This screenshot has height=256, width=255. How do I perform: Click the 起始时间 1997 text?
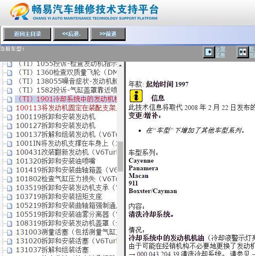pos(167,84)
